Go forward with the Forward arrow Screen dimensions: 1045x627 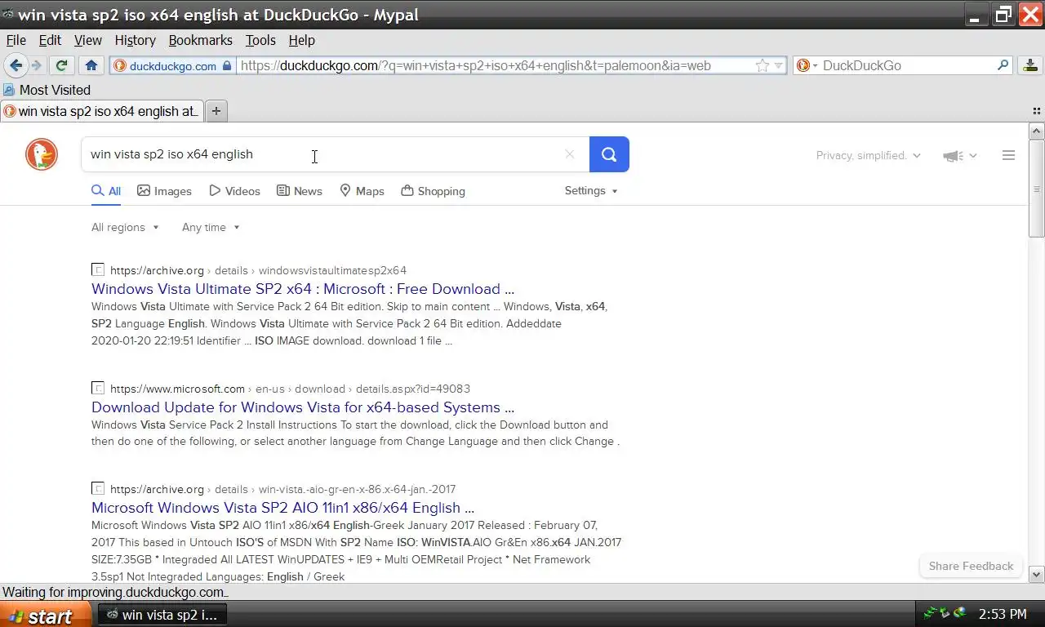pyautogui.click(x=36, y=65)
